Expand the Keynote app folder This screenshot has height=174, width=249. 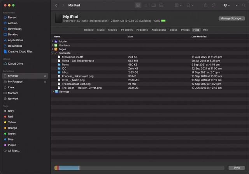click(x=53, y=92)
